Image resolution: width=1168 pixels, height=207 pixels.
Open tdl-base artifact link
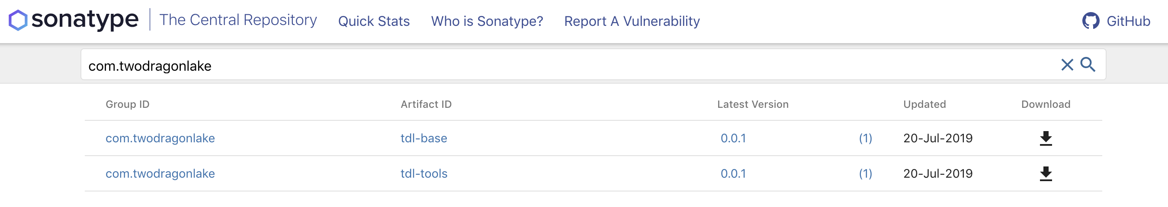pyautogui.click(x=424, y=138)
